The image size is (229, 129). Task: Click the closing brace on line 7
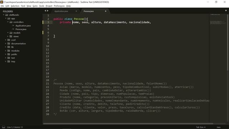[54, 36]
